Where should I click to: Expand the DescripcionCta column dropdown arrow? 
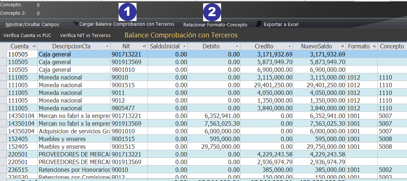[107, 47]
